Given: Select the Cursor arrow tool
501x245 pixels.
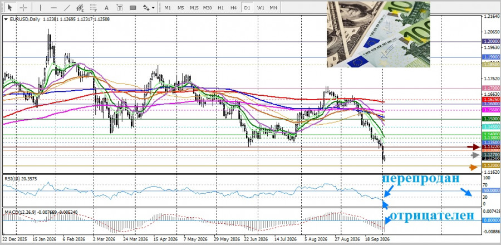Looking at the screenshot, I should click(x=10, y=7).
